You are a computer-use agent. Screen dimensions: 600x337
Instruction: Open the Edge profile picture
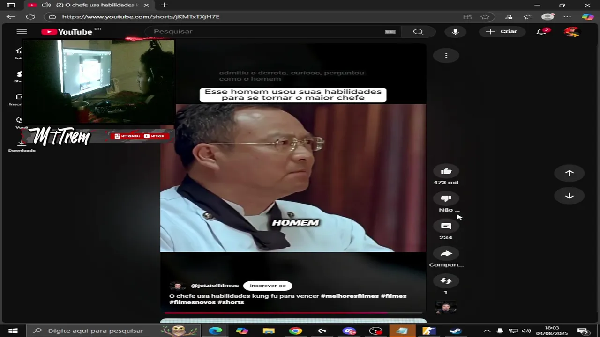[547, 17]
